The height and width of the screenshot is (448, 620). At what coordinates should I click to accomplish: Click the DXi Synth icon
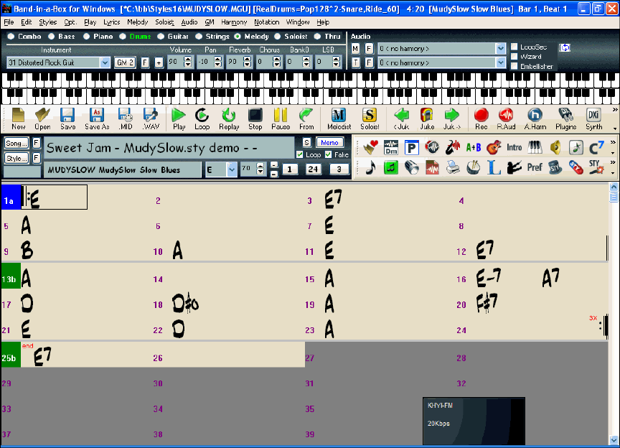pyautogui.click(x=593, y=118)
